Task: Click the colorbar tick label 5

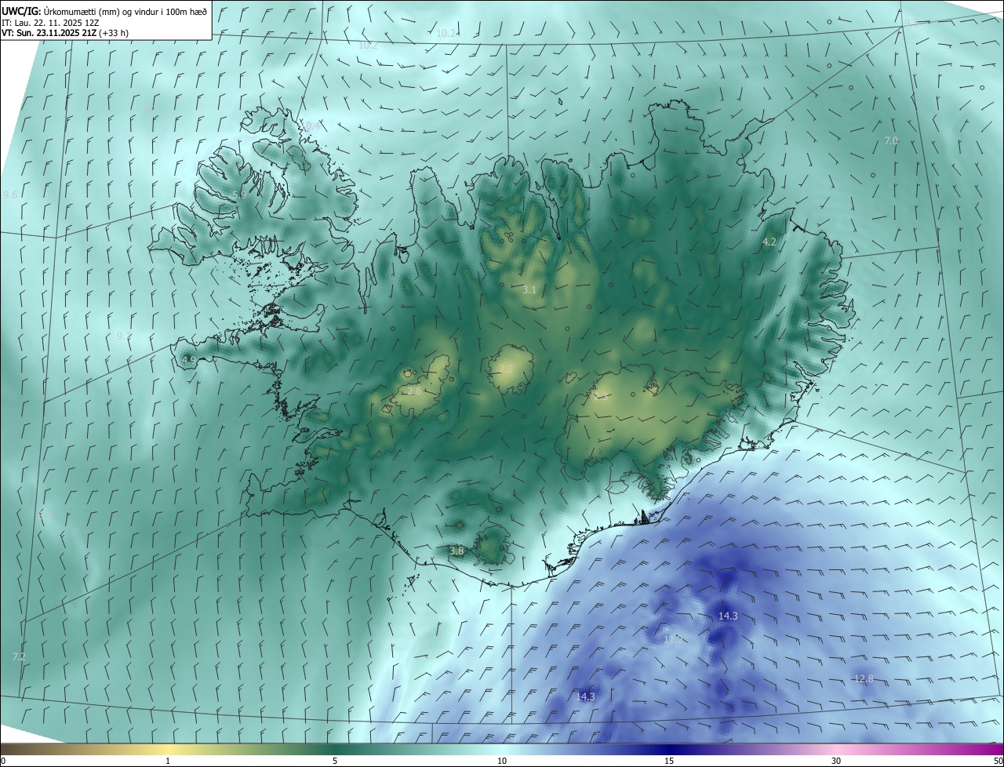Action: (335, 761)
